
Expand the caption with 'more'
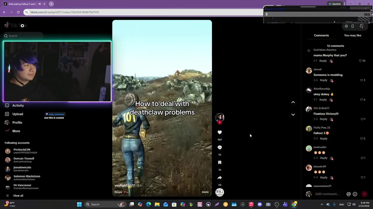[x=205, y=192]
